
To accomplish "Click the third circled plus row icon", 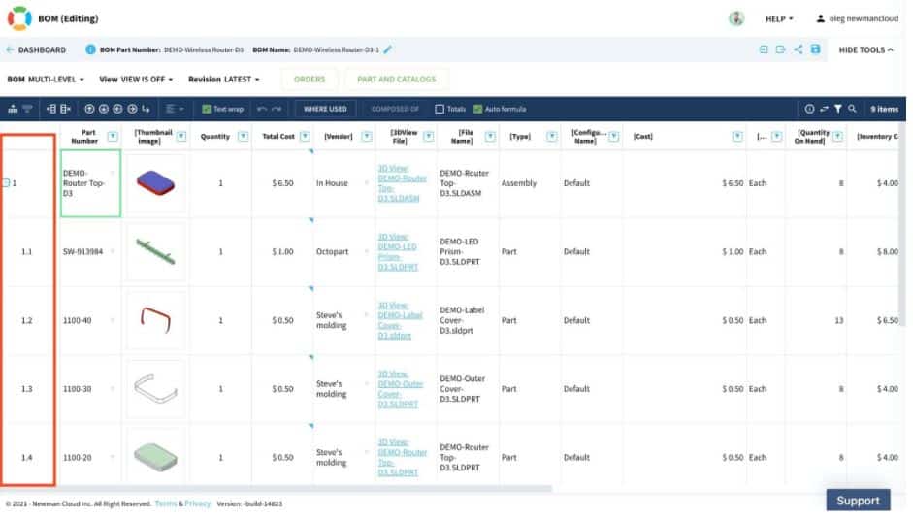I will tap(117, 109).
